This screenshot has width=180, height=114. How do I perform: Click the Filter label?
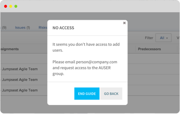click(149, 38)
